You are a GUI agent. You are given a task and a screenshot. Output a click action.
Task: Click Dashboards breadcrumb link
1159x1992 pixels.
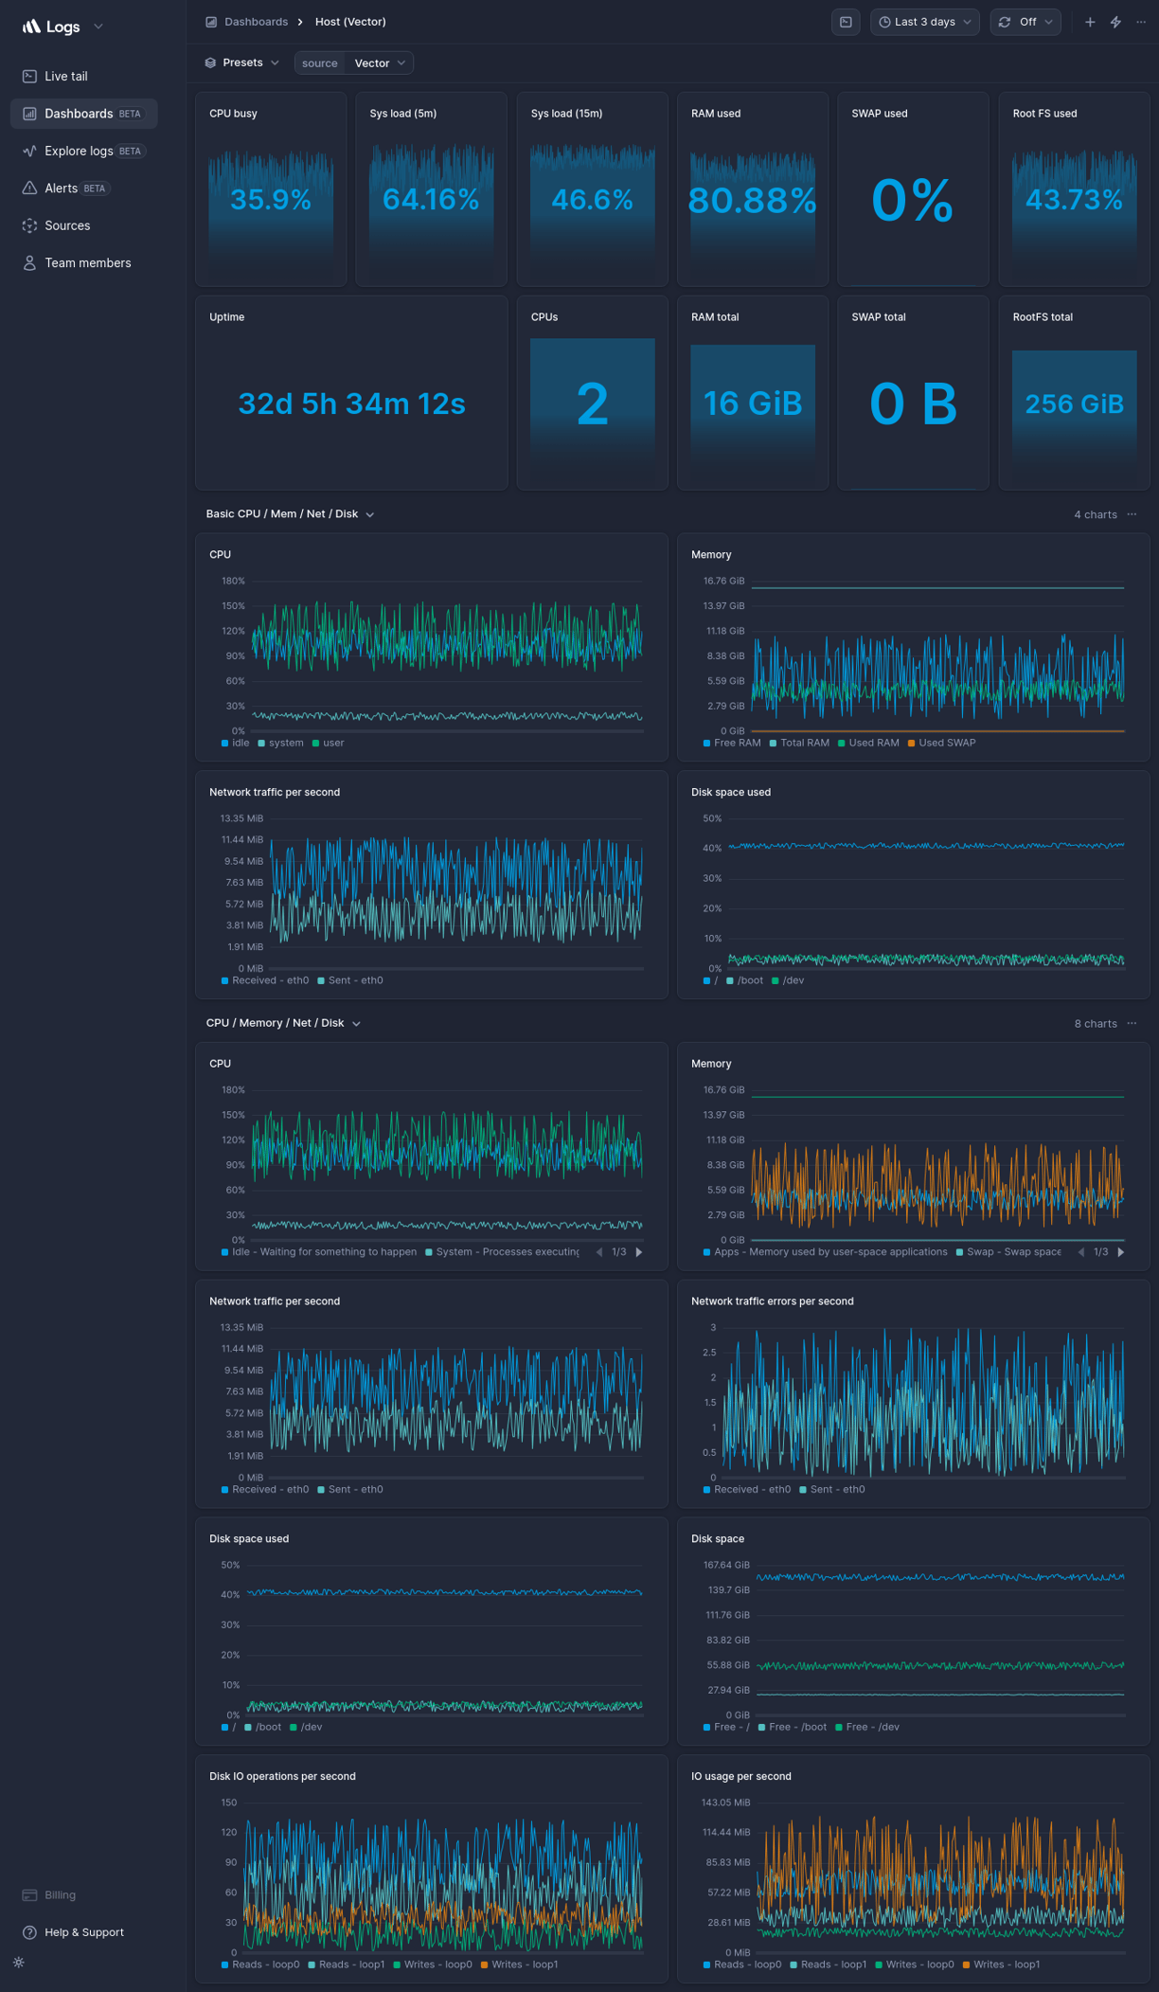point(256,22)
